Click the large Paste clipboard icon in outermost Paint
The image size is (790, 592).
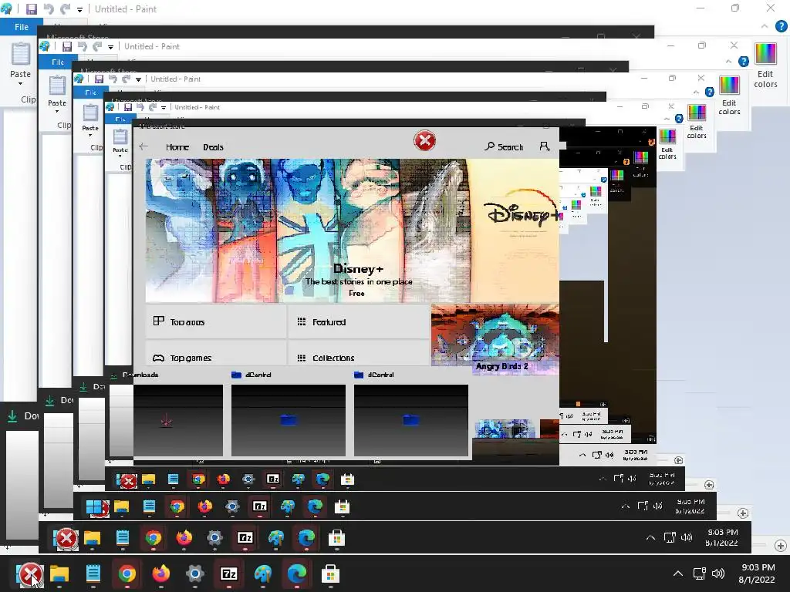click(21, 55)
